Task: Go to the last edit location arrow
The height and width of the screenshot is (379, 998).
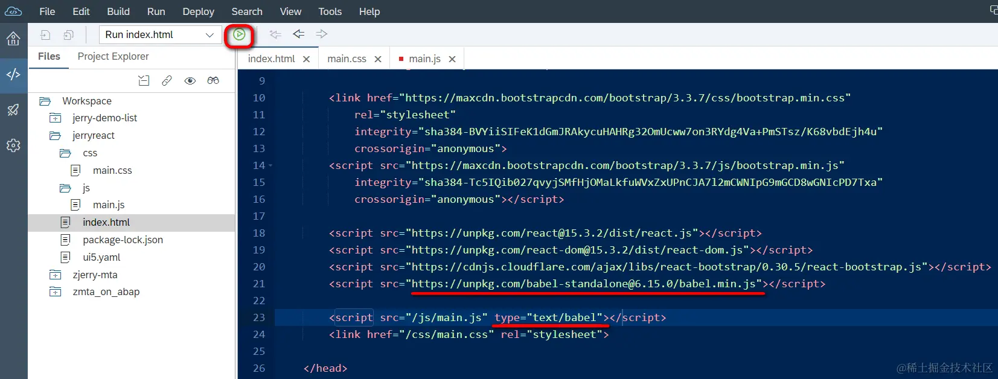Action: click(275, 34)
